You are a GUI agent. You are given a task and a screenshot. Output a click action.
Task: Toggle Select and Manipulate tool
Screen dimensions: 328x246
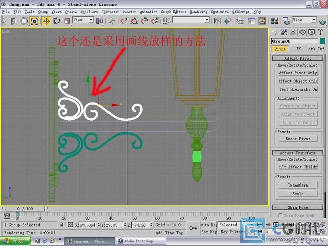[x=112, y=21]
